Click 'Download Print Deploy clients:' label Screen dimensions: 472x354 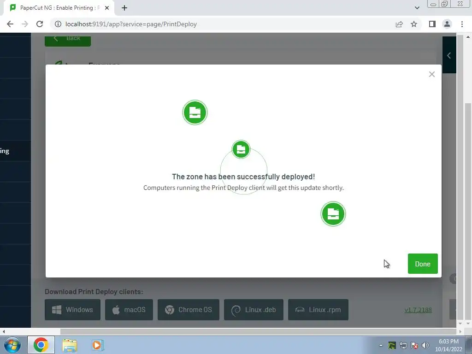94,291
